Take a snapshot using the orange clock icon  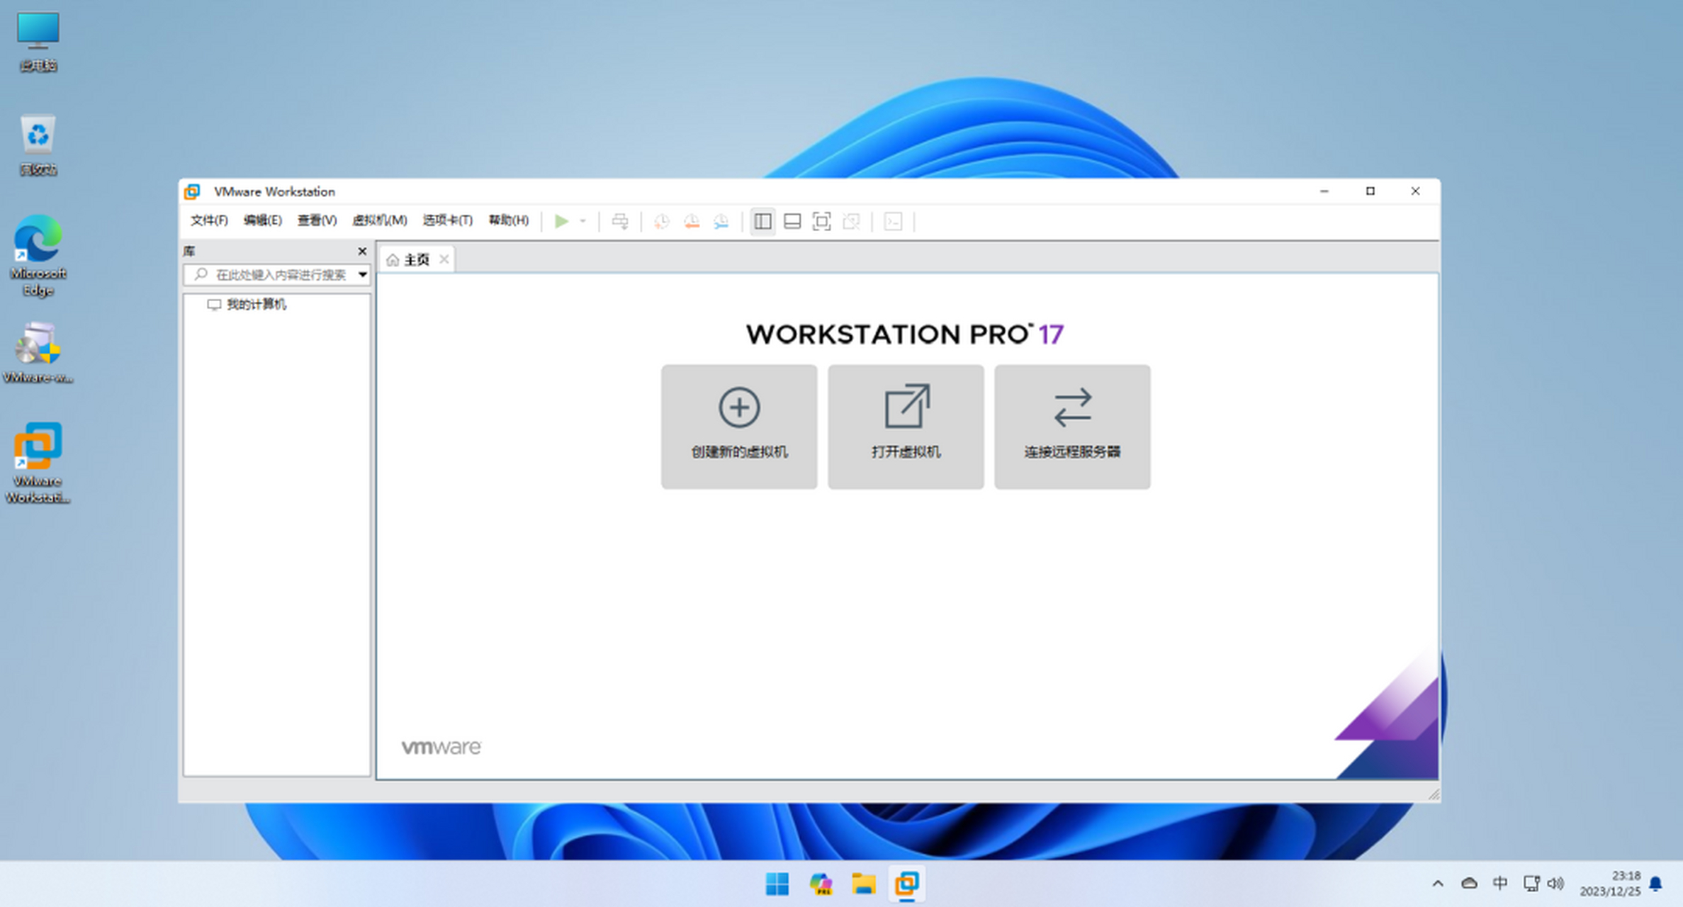point(662,221)
